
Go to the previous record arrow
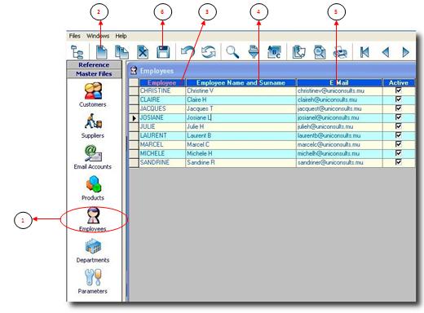(x=386, y=52)
